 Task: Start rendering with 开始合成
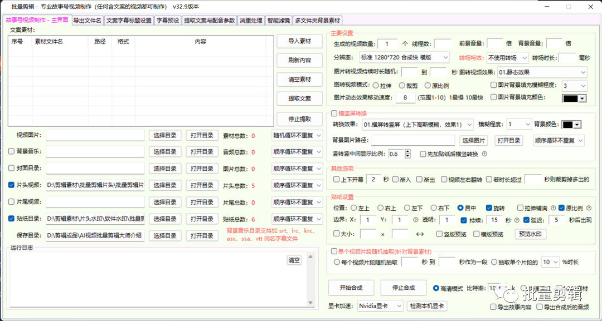[x=351, y=288]
